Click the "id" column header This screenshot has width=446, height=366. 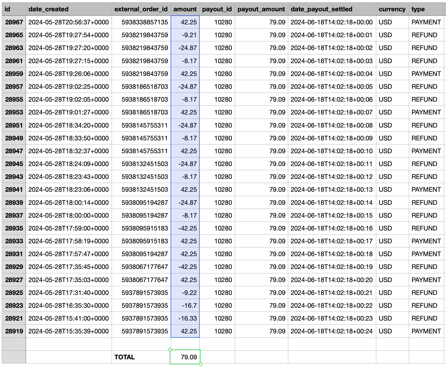tap(14, 9)
